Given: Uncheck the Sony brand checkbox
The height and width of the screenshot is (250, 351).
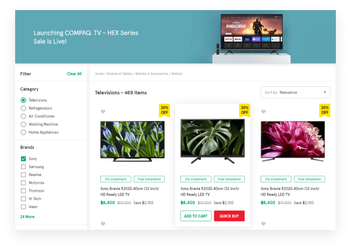Looking at the screenshot, I should (23, 159).
